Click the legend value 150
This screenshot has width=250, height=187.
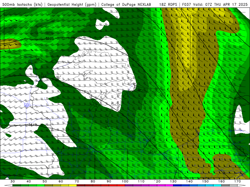point(205,181)
